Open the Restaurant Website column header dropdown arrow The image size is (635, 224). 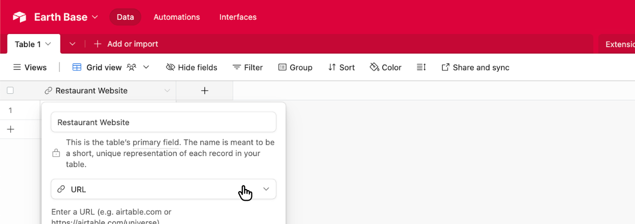click(x=167, y=91)
